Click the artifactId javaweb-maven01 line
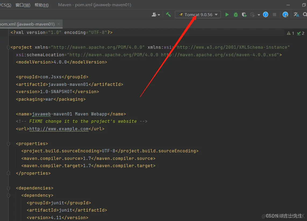 click(70, 84)
